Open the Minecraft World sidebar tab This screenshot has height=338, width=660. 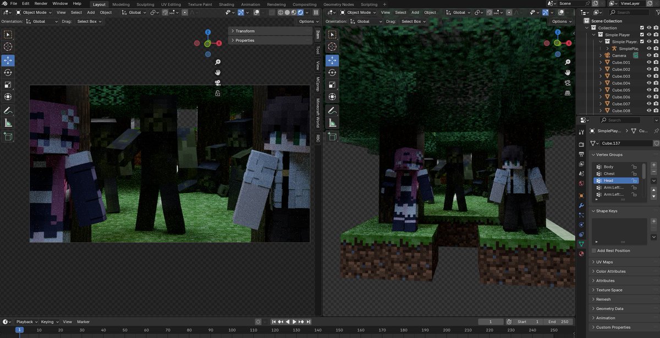pyautogui.click(x=317, y=112)
